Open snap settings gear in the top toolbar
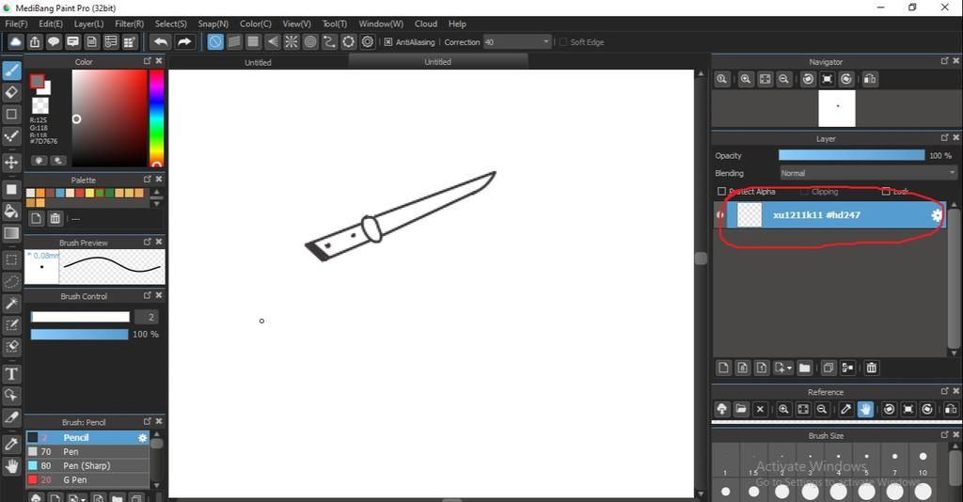The width and height of the screenshot is (963, 502). pyautogui.click(x=368, y=41)
